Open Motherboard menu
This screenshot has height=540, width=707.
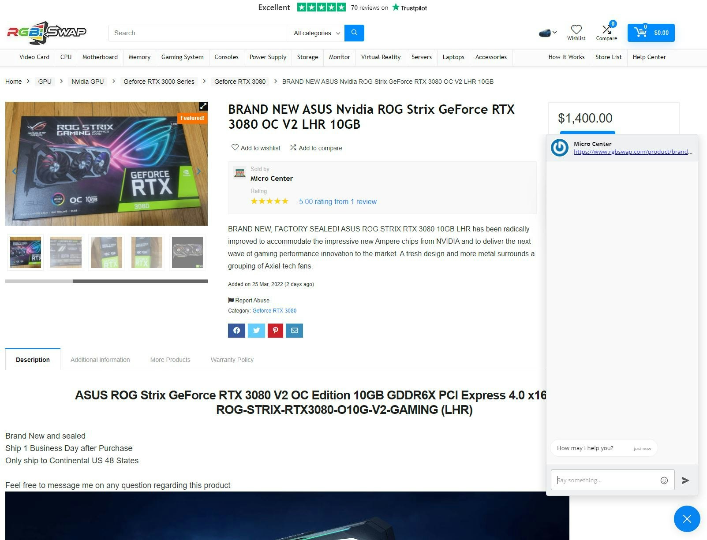coord(100,57)
